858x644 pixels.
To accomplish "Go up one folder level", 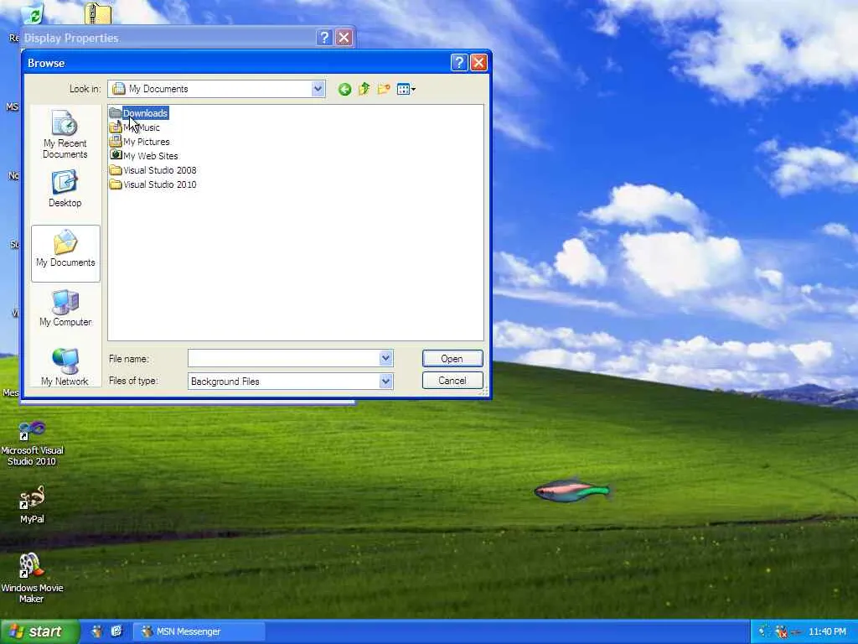I will coord(364,89).
